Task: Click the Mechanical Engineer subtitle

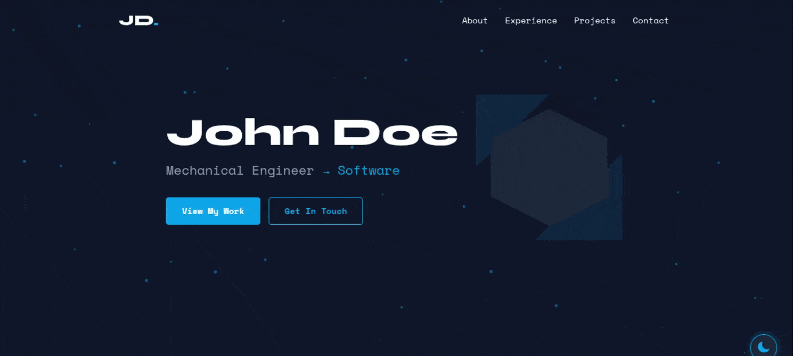Action: click(239, 171)
